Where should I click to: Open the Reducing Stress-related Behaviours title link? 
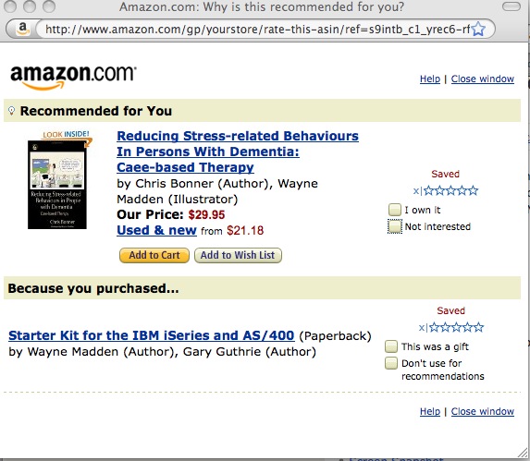[x=238, y=152]
